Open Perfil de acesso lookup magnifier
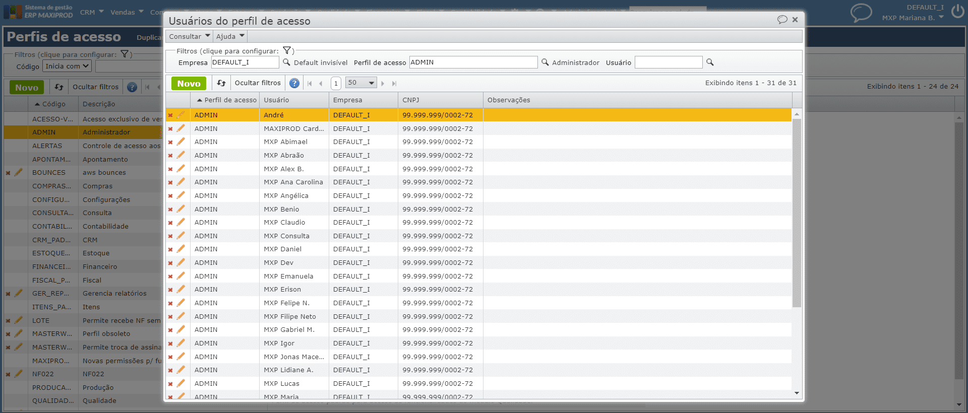 (545, 62)
